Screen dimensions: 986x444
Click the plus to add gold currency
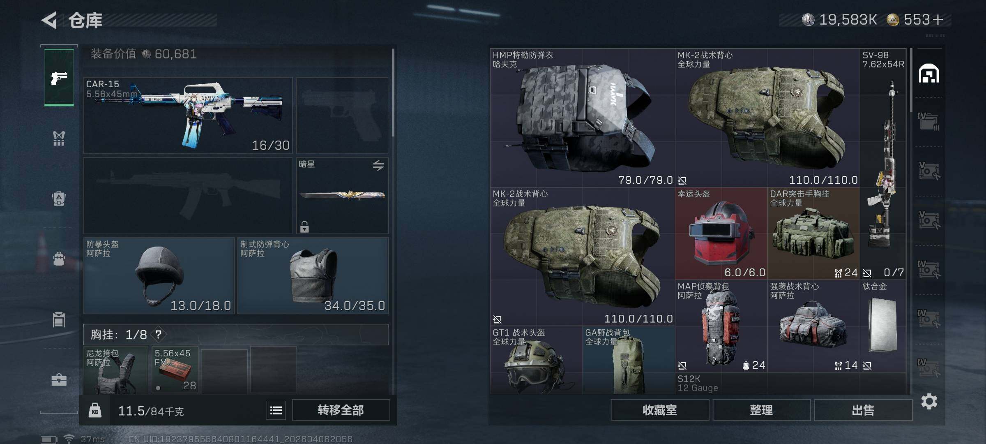(938, 19)
